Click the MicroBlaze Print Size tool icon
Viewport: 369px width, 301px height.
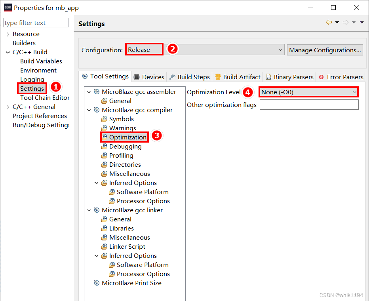[x=97, y=283]
